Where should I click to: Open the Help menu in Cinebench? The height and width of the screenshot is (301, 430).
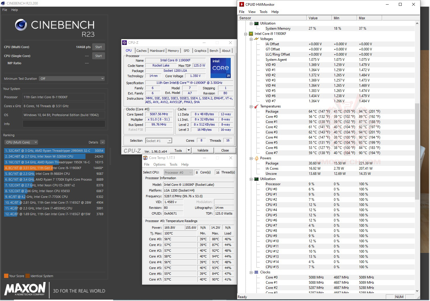point(14,10)
